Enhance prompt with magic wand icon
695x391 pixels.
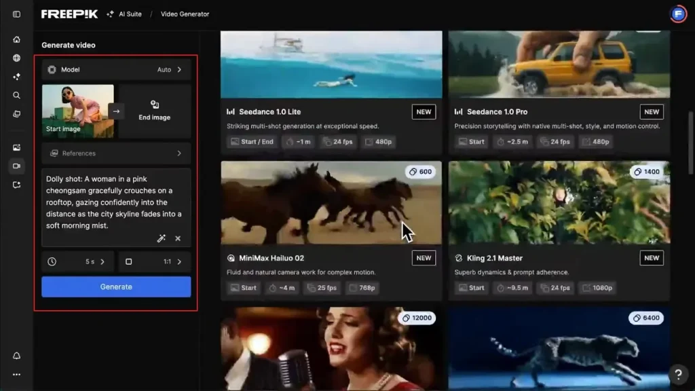pos(162,238)
